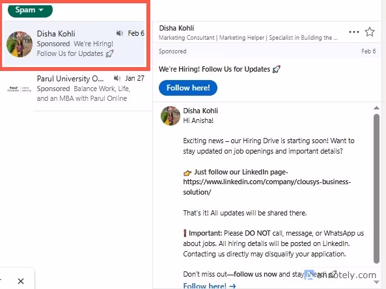Viewport: 386px width, 289px height.
Task: Click the message scrollbar up arrow
Action: coord(376,108)
